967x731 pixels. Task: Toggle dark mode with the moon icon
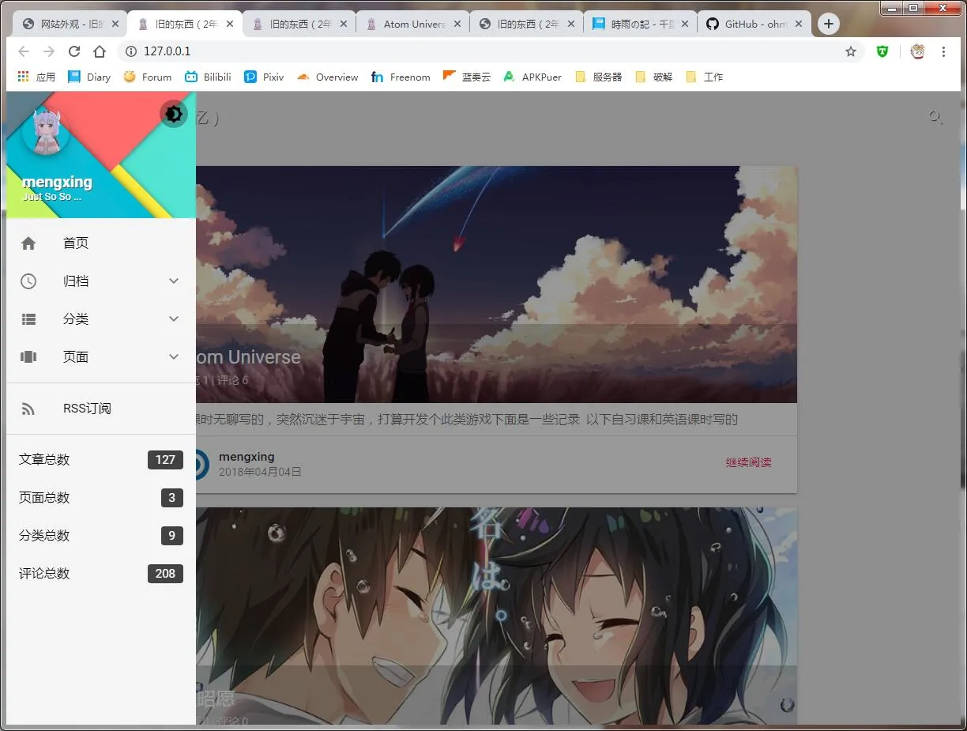[173, 114]
